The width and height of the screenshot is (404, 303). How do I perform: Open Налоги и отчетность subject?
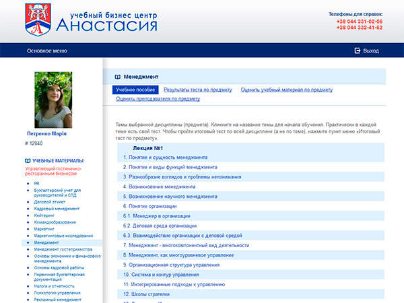click(x=54, y=286)
